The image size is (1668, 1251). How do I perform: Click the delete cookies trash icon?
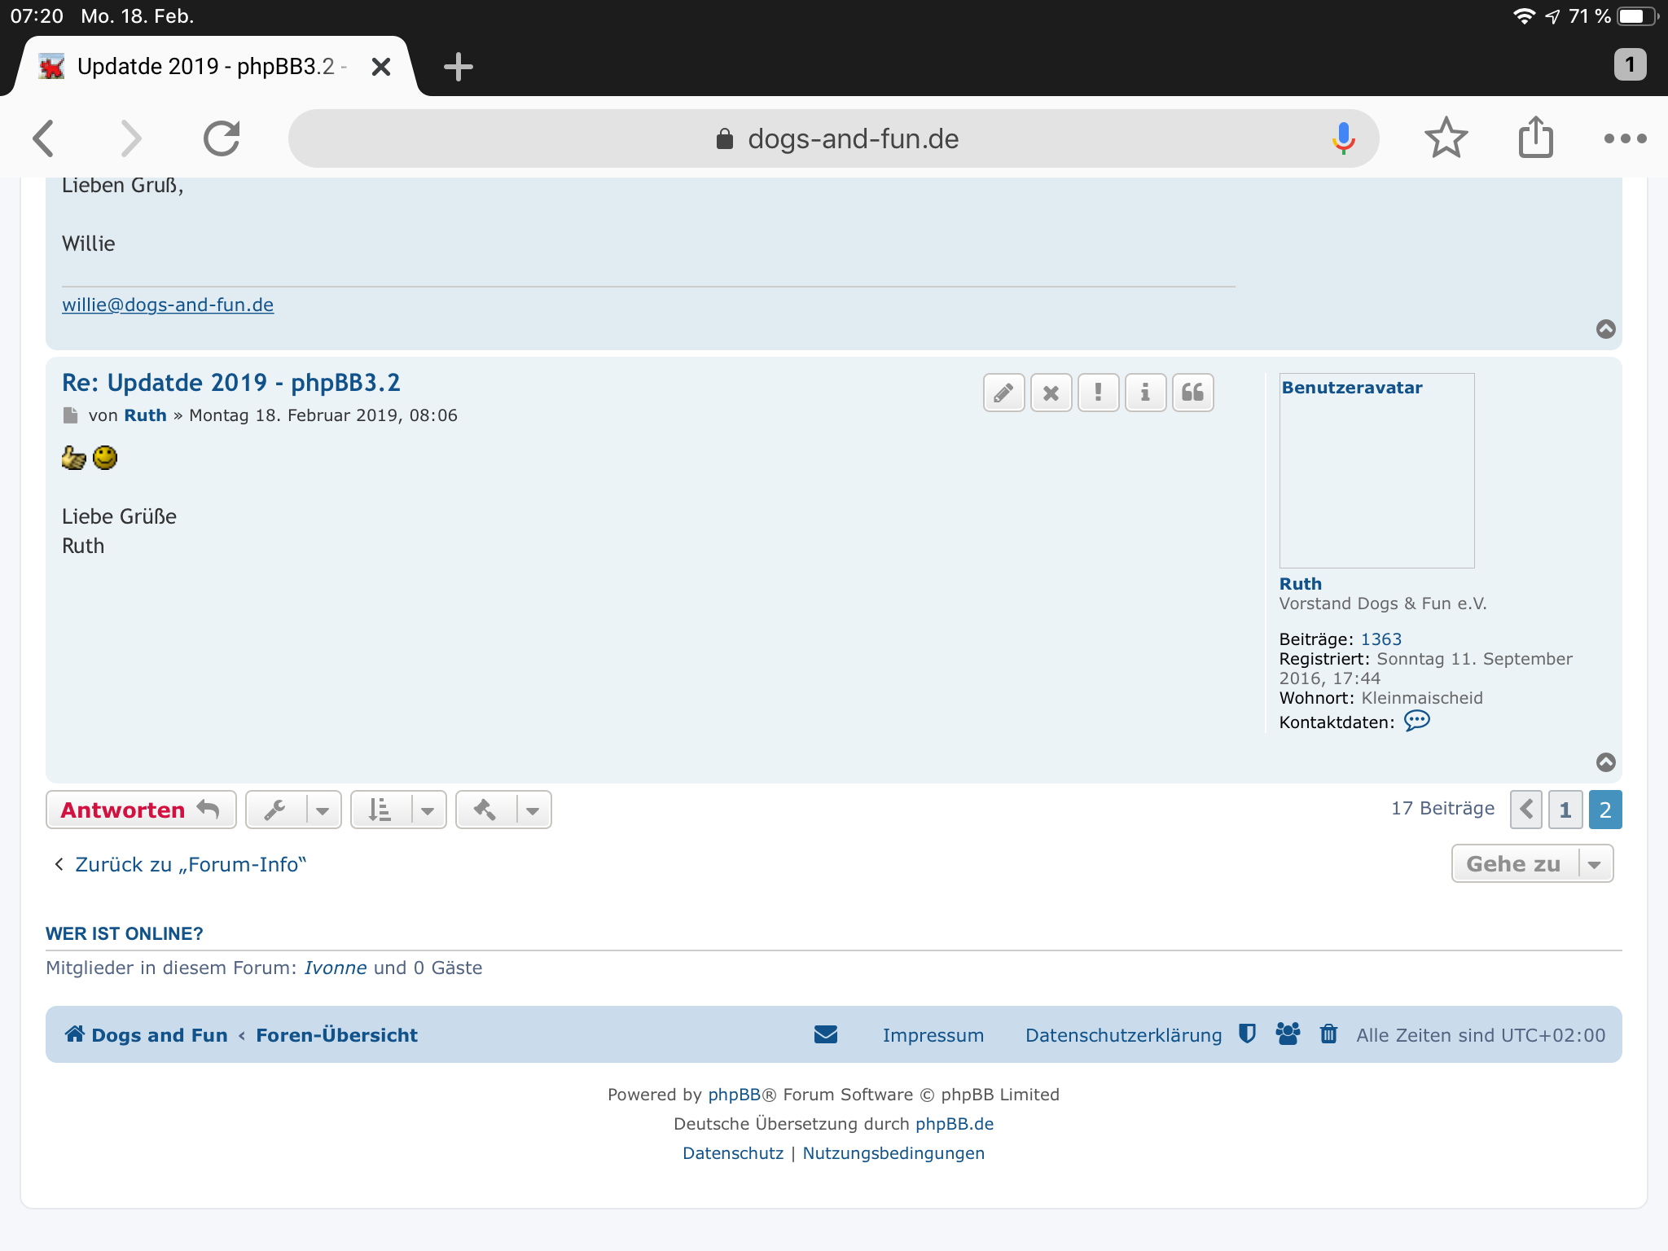(1328, 1034)
